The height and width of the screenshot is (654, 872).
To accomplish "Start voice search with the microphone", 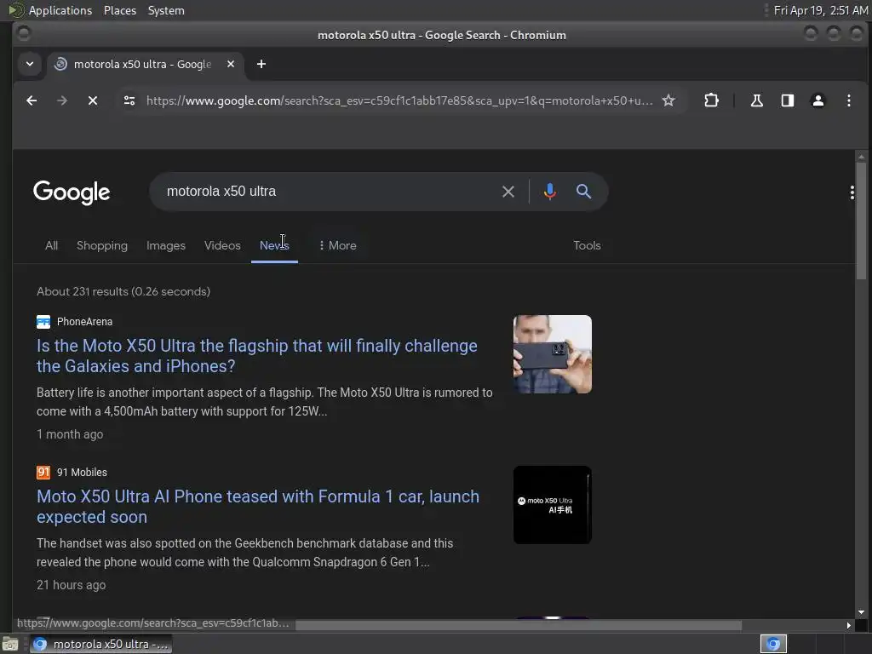I will pyautogui.click(x=550, y=192).
